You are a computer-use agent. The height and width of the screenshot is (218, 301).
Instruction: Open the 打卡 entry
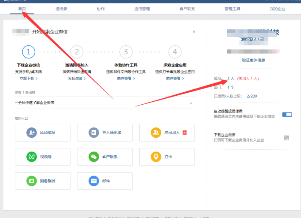(167, 157)
